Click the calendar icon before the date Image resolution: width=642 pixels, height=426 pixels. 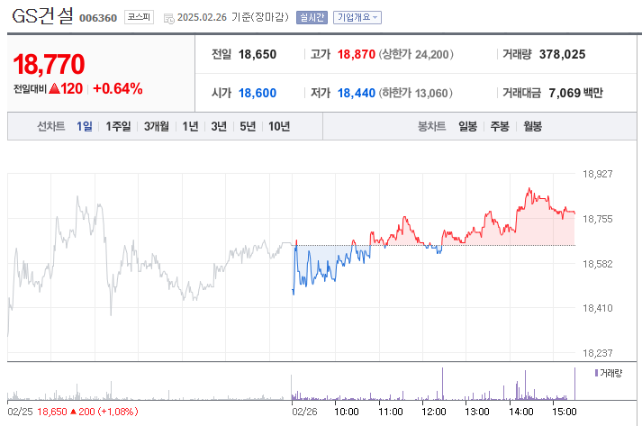click(x=168, y=18)
